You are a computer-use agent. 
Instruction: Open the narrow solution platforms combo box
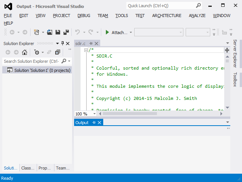198,32
